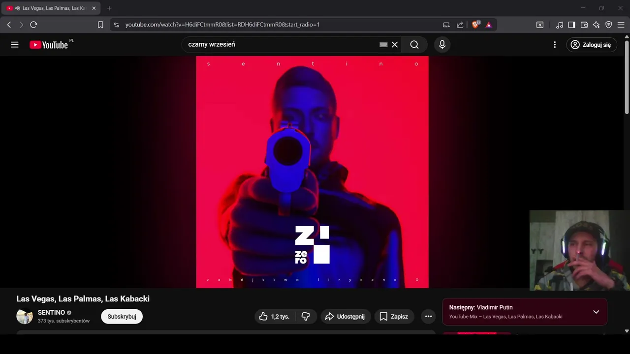Like the video with thumbs up

[275, 317]
